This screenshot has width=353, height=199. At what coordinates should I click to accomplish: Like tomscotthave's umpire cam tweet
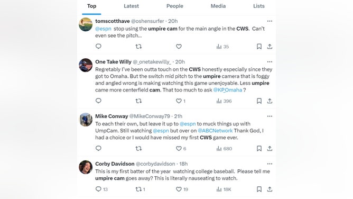pos(179,47)
